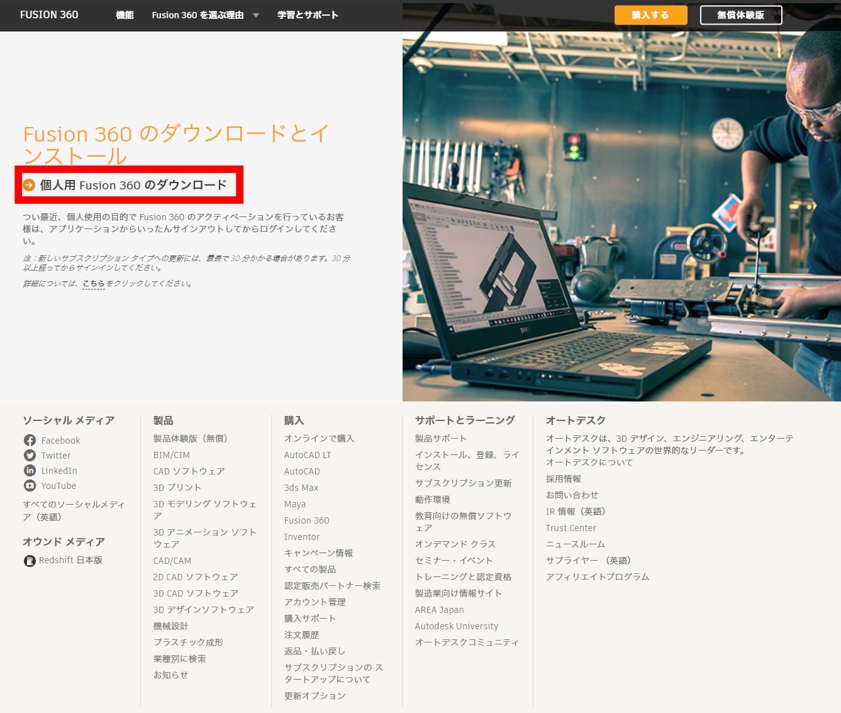This screenshot has height=713, width=841.
Task: Click the LinkedIn icon
Action: pos(30,471)
